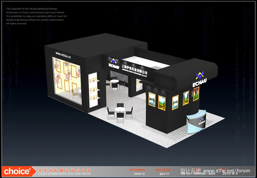Viewport: 257px width, 178px height.
Task: Click the line 'The copyright of this design &drawing belongs'
Action: [x=32, y=9]
